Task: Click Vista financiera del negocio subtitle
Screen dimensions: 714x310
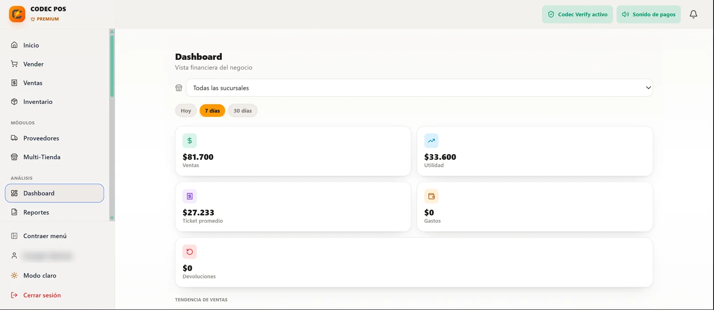Action: [x=214, y=67]
